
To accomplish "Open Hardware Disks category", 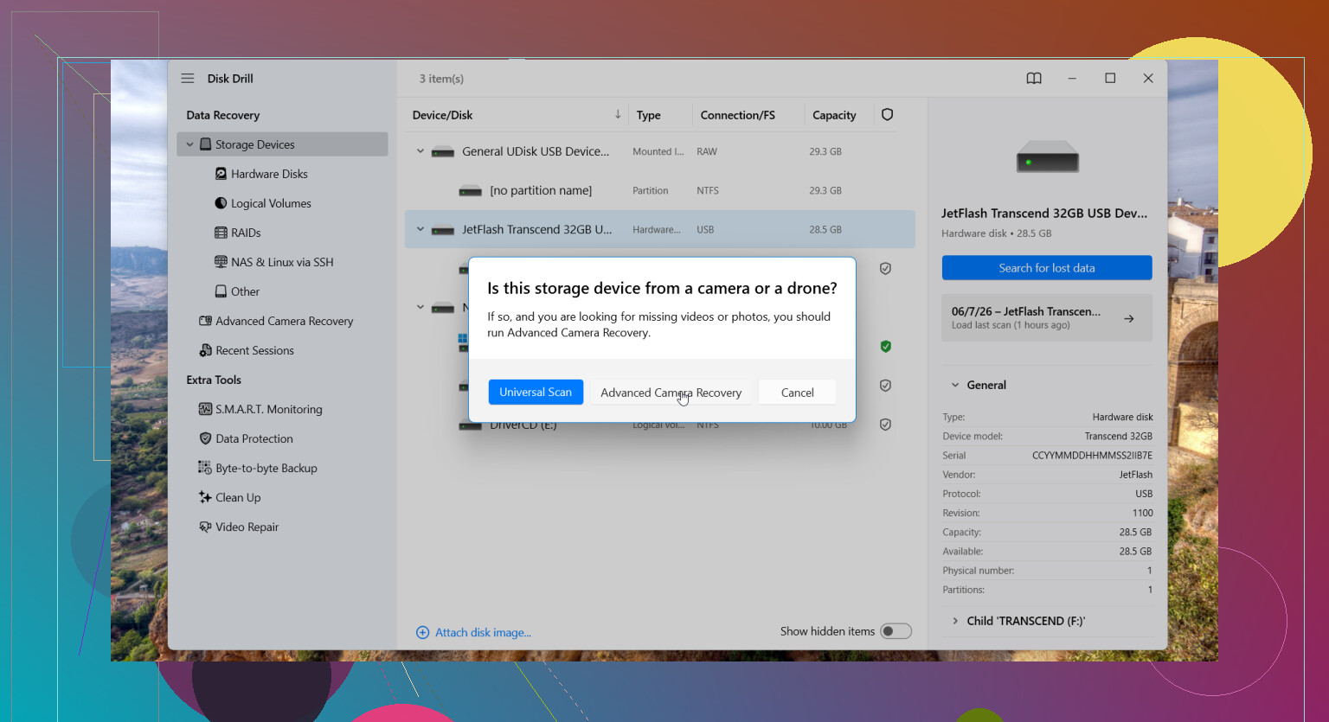I will coord(269,174).
